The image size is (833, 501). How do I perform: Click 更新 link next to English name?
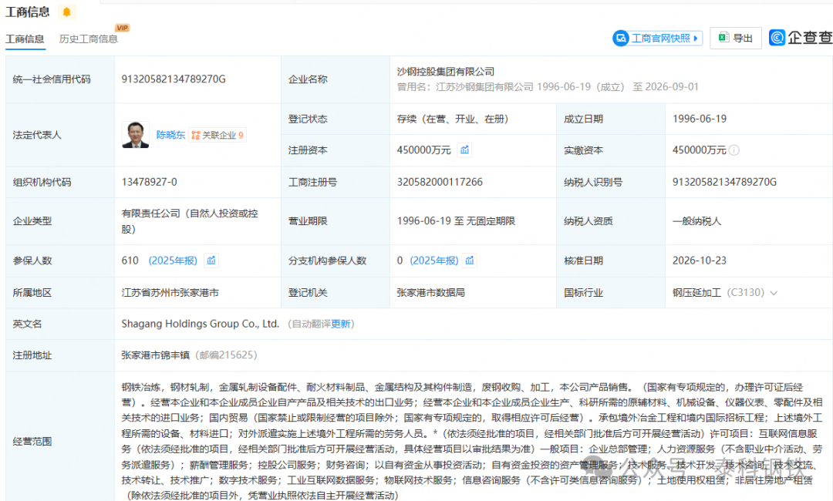tap(341, 324)
